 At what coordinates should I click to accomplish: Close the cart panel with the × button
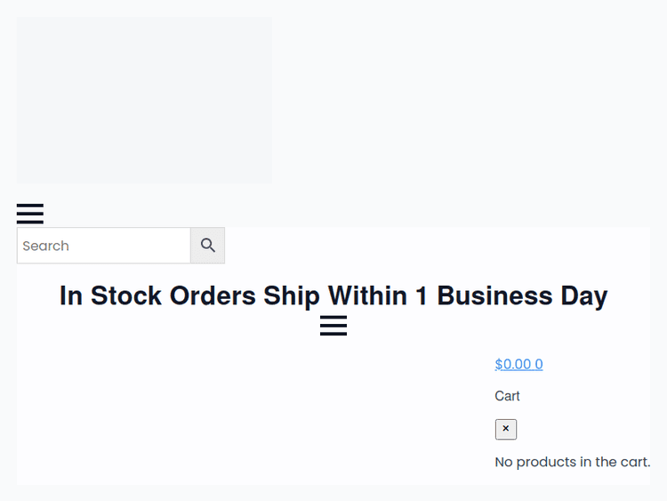click(x=506, y=429)
